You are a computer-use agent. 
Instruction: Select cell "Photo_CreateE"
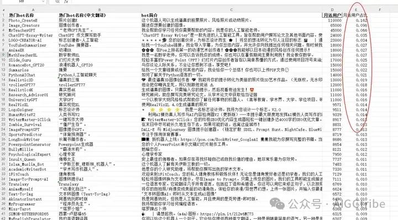click(23, 20)
